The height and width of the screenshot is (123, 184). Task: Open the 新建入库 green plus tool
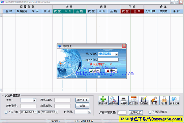tap(103, 100)
